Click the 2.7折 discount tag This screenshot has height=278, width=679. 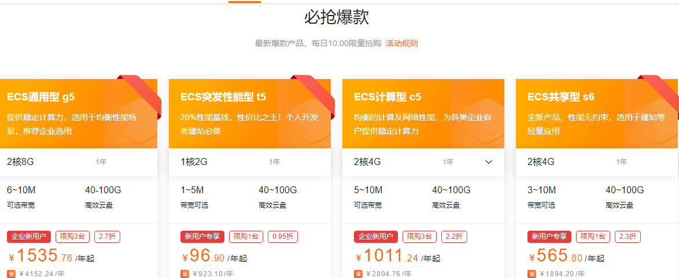pyautogui.click(x=108, y=236)
